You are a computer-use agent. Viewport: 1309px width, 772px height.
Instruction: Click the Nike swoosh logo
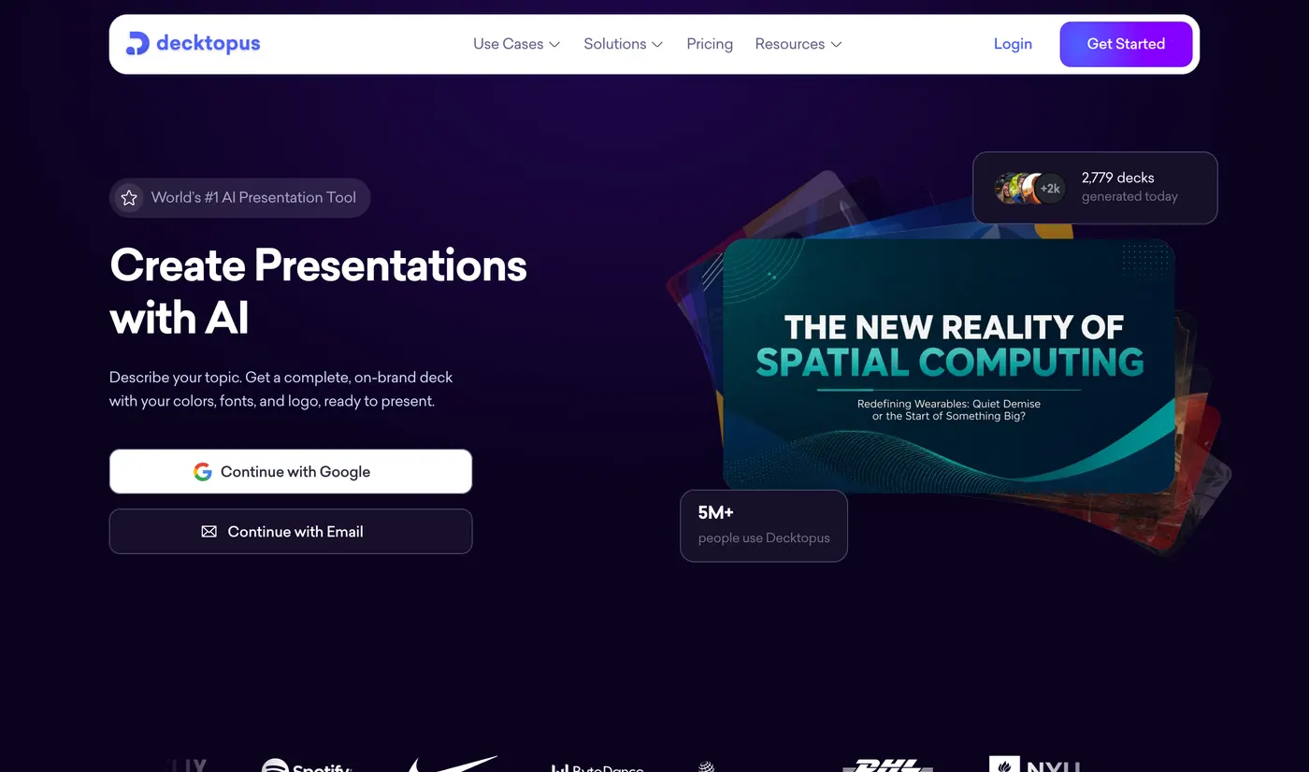[453, 765]
